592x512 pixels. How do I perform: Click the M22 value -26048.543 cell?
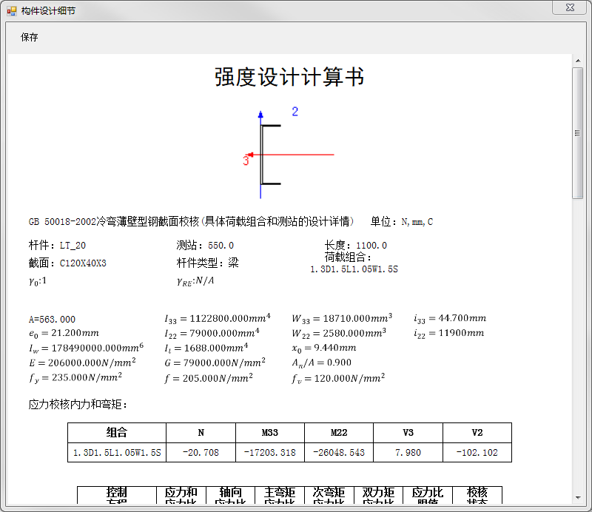[339, 452]
